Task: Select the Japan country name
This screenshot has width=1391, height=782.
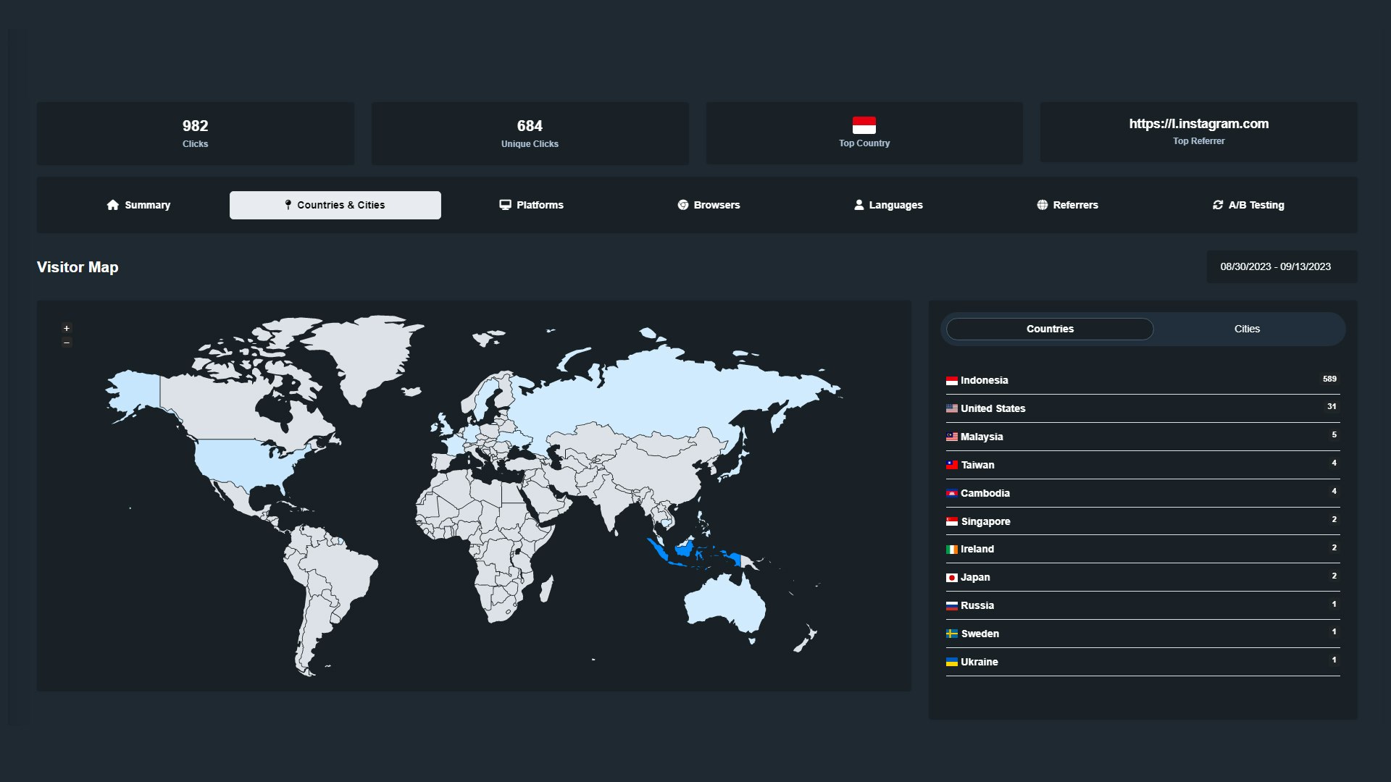Action: [975, 577]
